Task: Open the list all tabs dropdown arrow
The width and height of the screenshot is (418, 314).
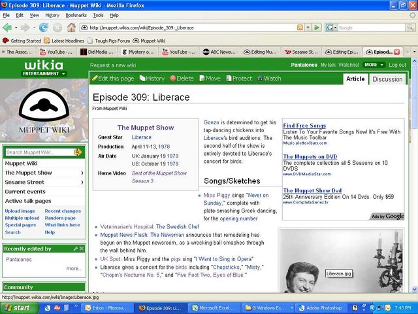Action: click(x=414, y=52)
